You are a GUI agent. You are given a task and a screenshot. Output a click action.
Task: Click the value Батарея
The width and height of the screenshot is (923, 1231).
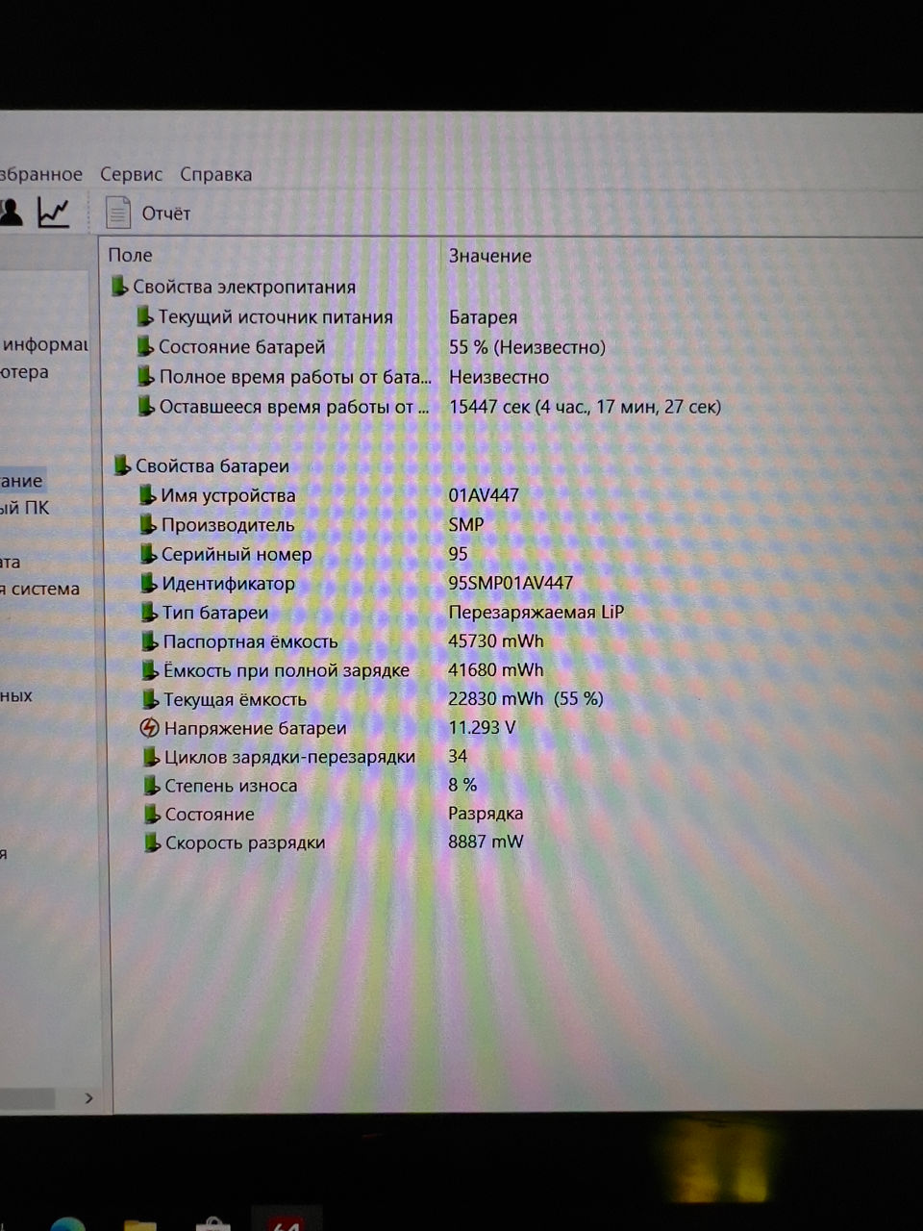(x=483, y=316)
